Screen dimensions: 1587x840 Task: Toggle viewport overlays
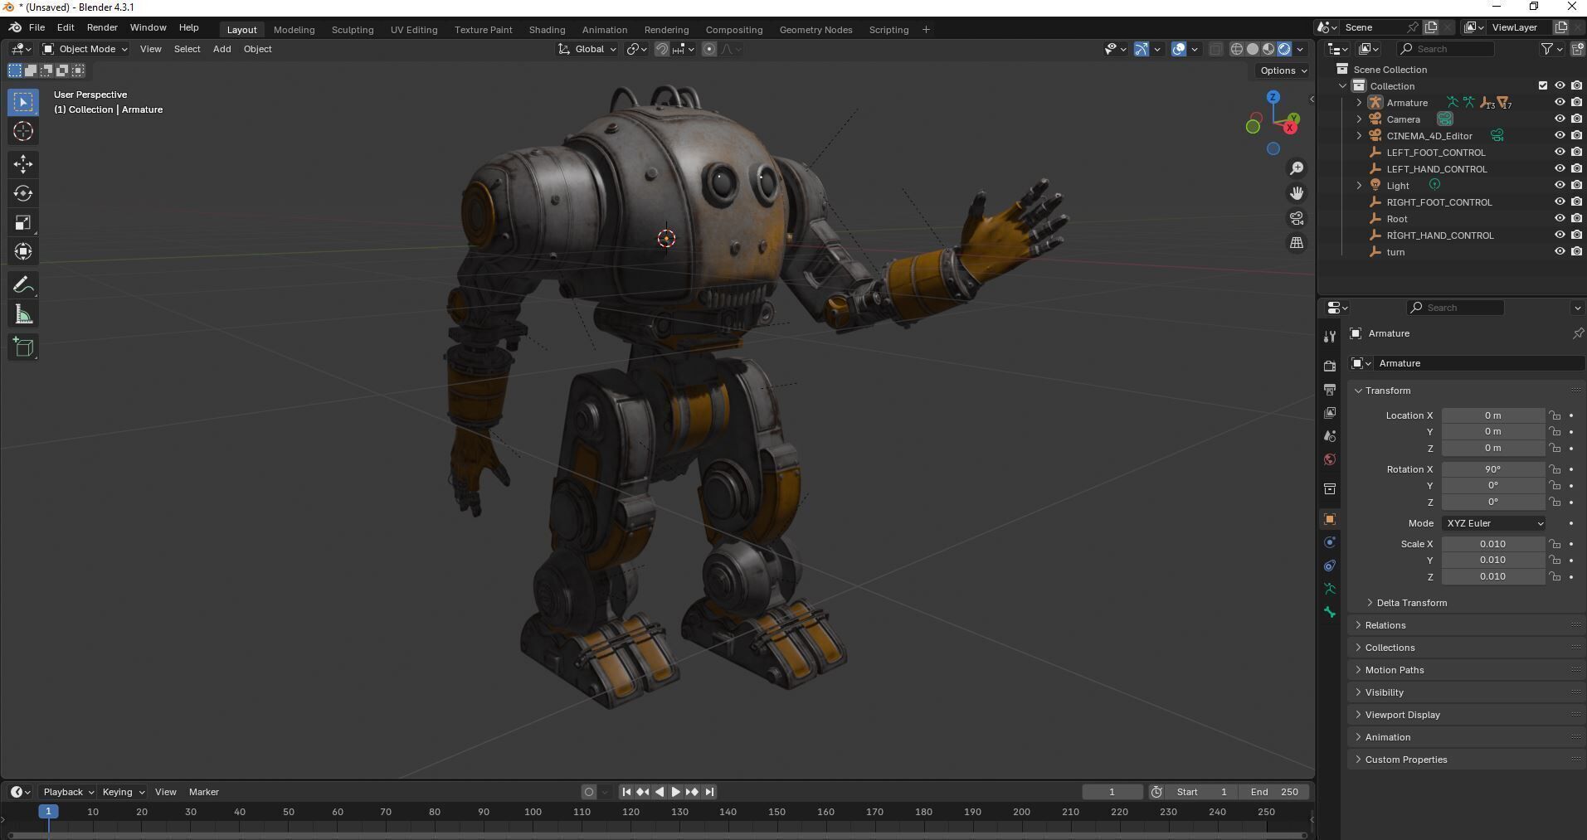click(x=1179, y=49)
